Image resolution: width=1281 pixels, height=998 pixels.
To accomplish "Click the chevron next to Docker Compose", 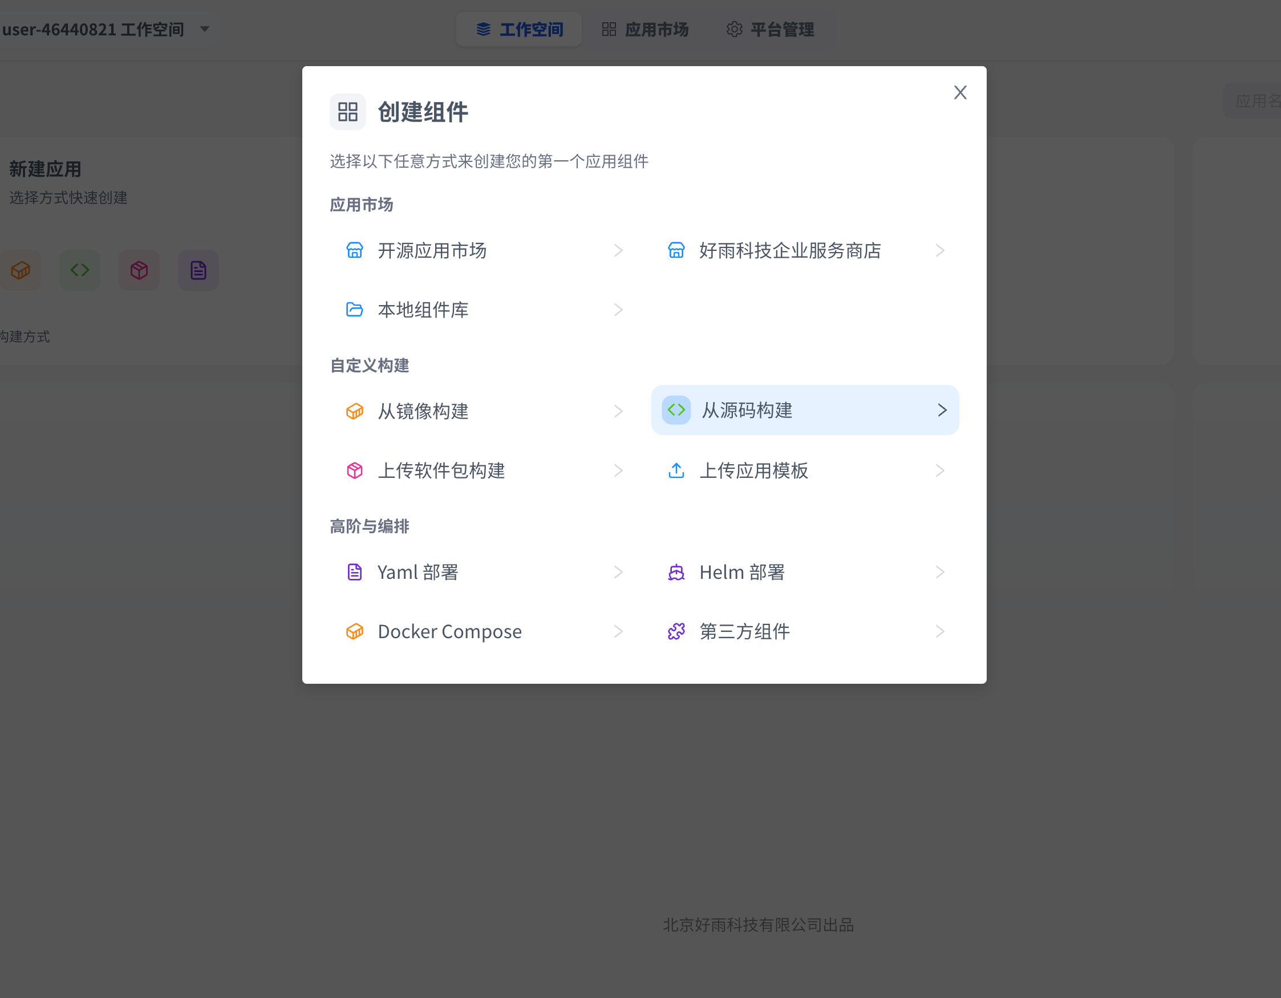I will pos(618,631).
